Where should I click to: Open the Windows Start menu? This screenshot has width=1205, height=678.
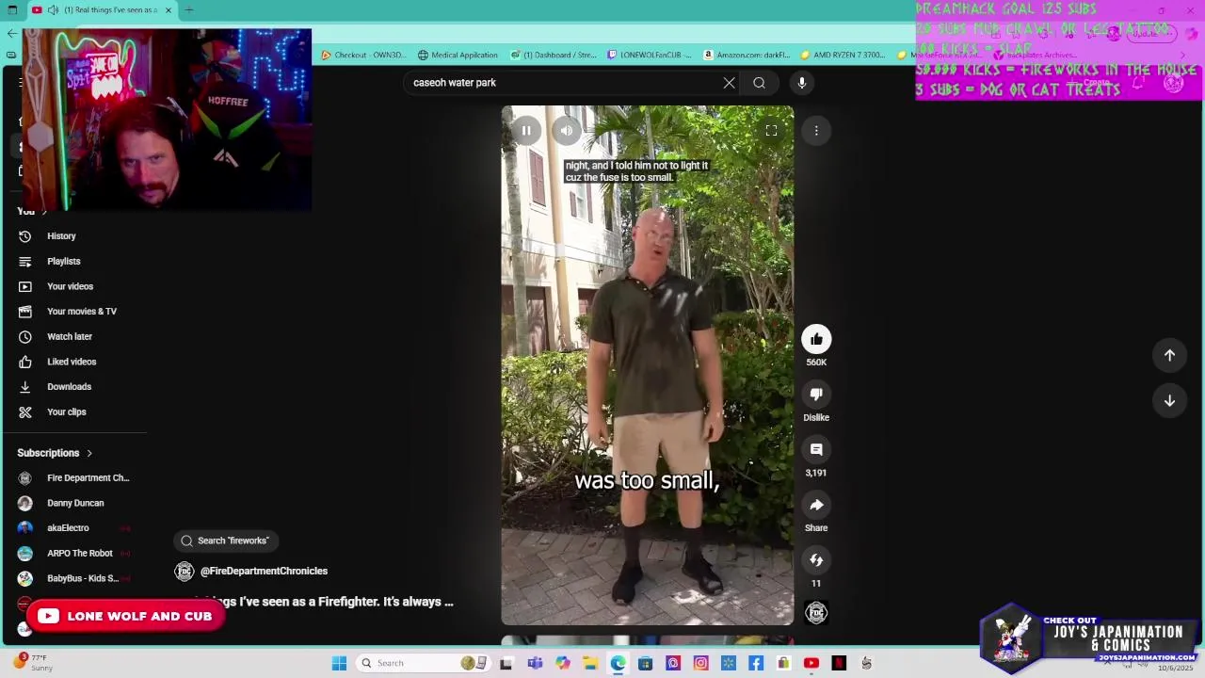click(339, 663)
